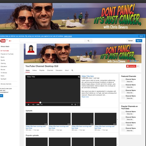Open the Twitter bird icon on the banner

133,61
